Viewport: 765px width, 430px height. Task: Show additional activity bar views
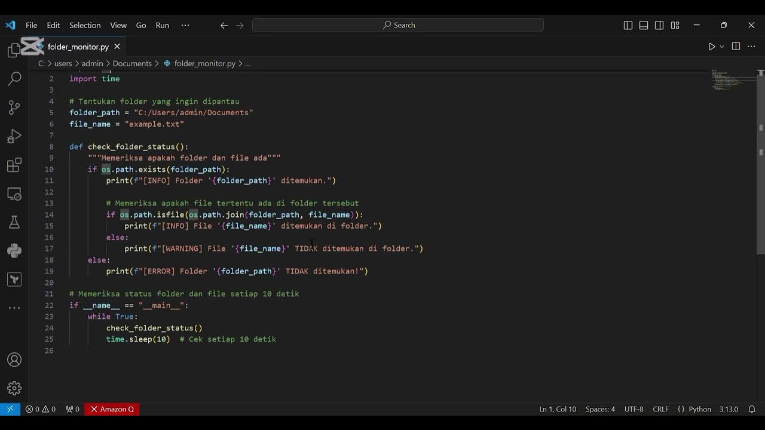[14, 308]
